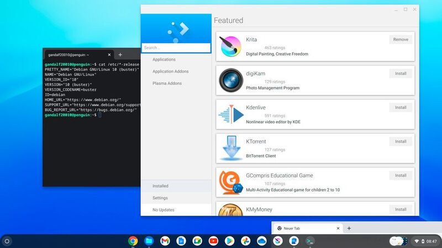The height and width of the screenshot is (248, 442).
Task: Click the Neuer Tab favicon in Chrome
Action: click(280, 228)
